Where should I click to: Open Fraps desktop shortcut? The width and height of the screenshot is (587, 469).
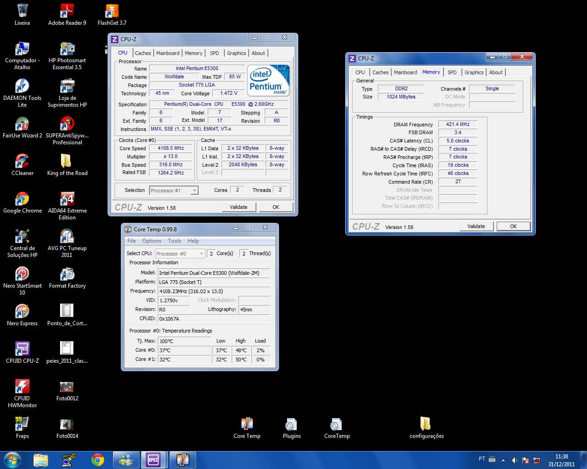[22, 428]
